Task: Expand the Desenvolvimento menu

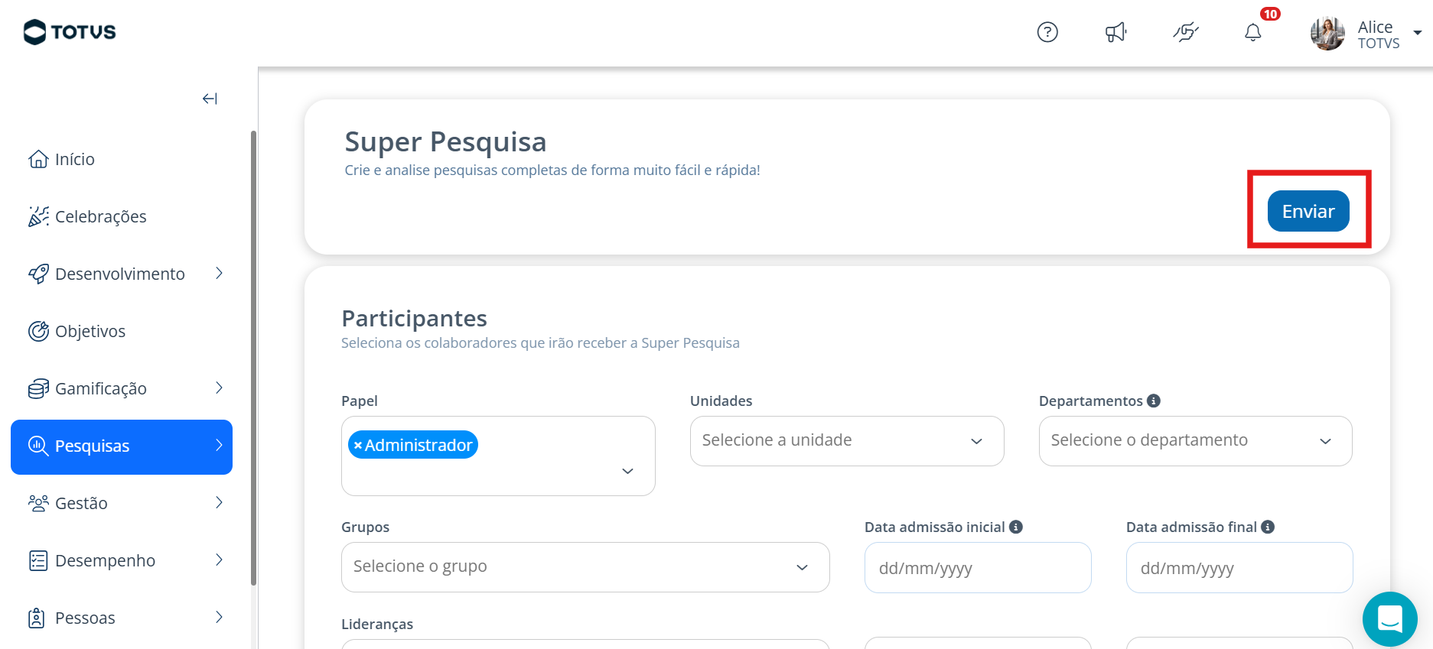Action: 127,274
